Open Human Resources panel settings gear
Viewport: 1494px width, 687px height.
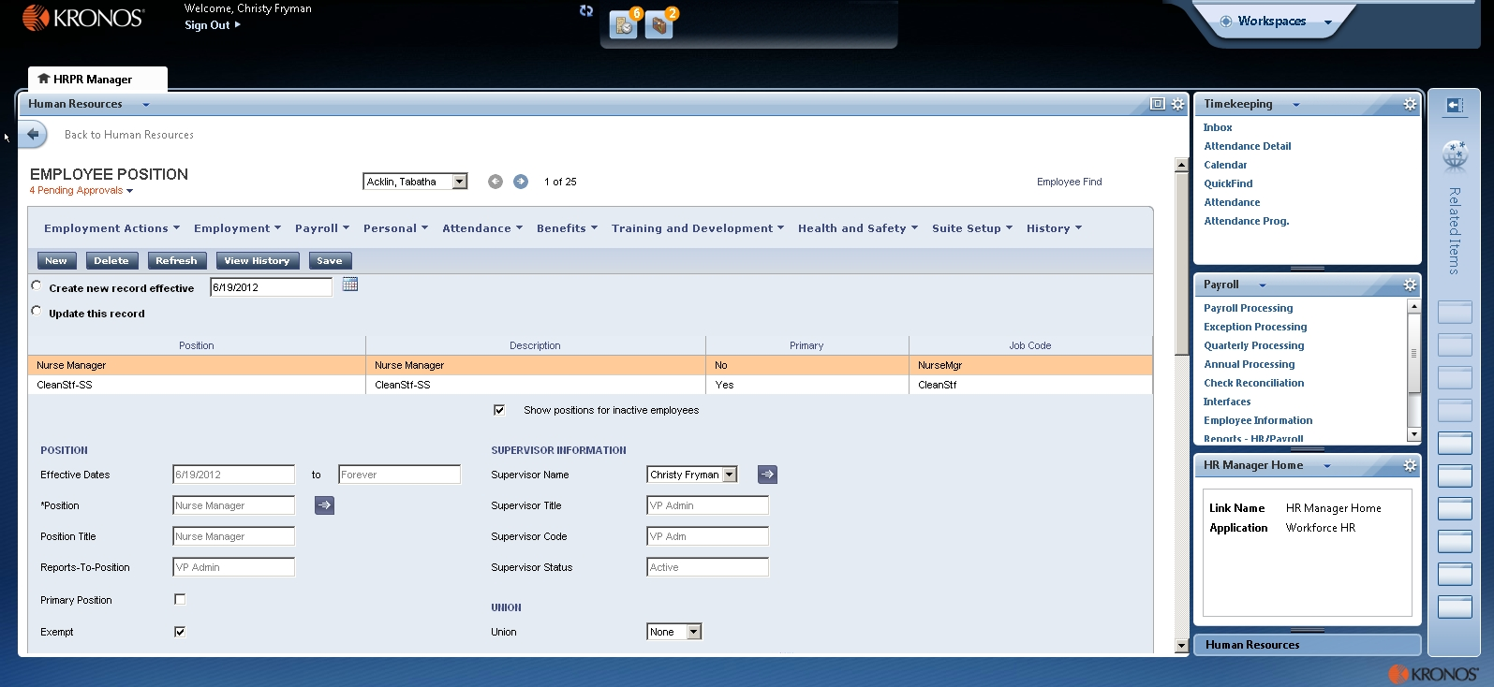(x=1178, y=104)
